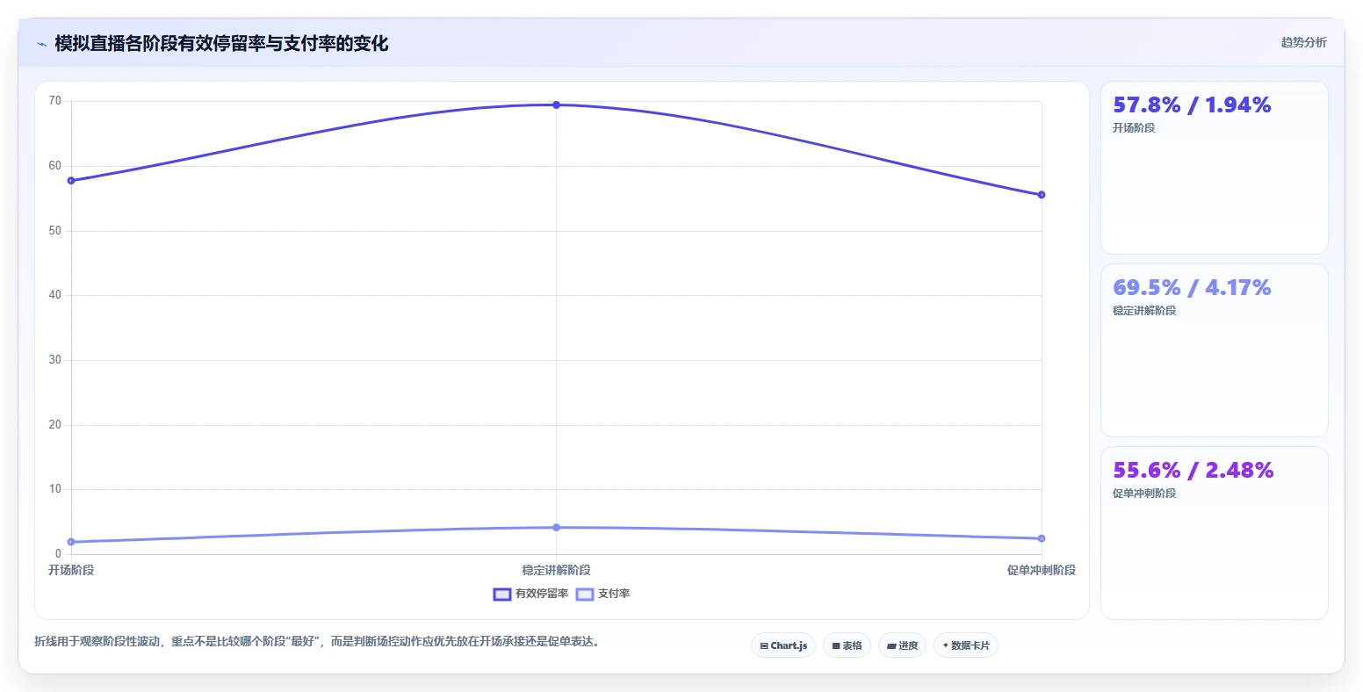Click the chart title 模拟直播各阶段有效停留率与支付率的变化

click(221, 43)
